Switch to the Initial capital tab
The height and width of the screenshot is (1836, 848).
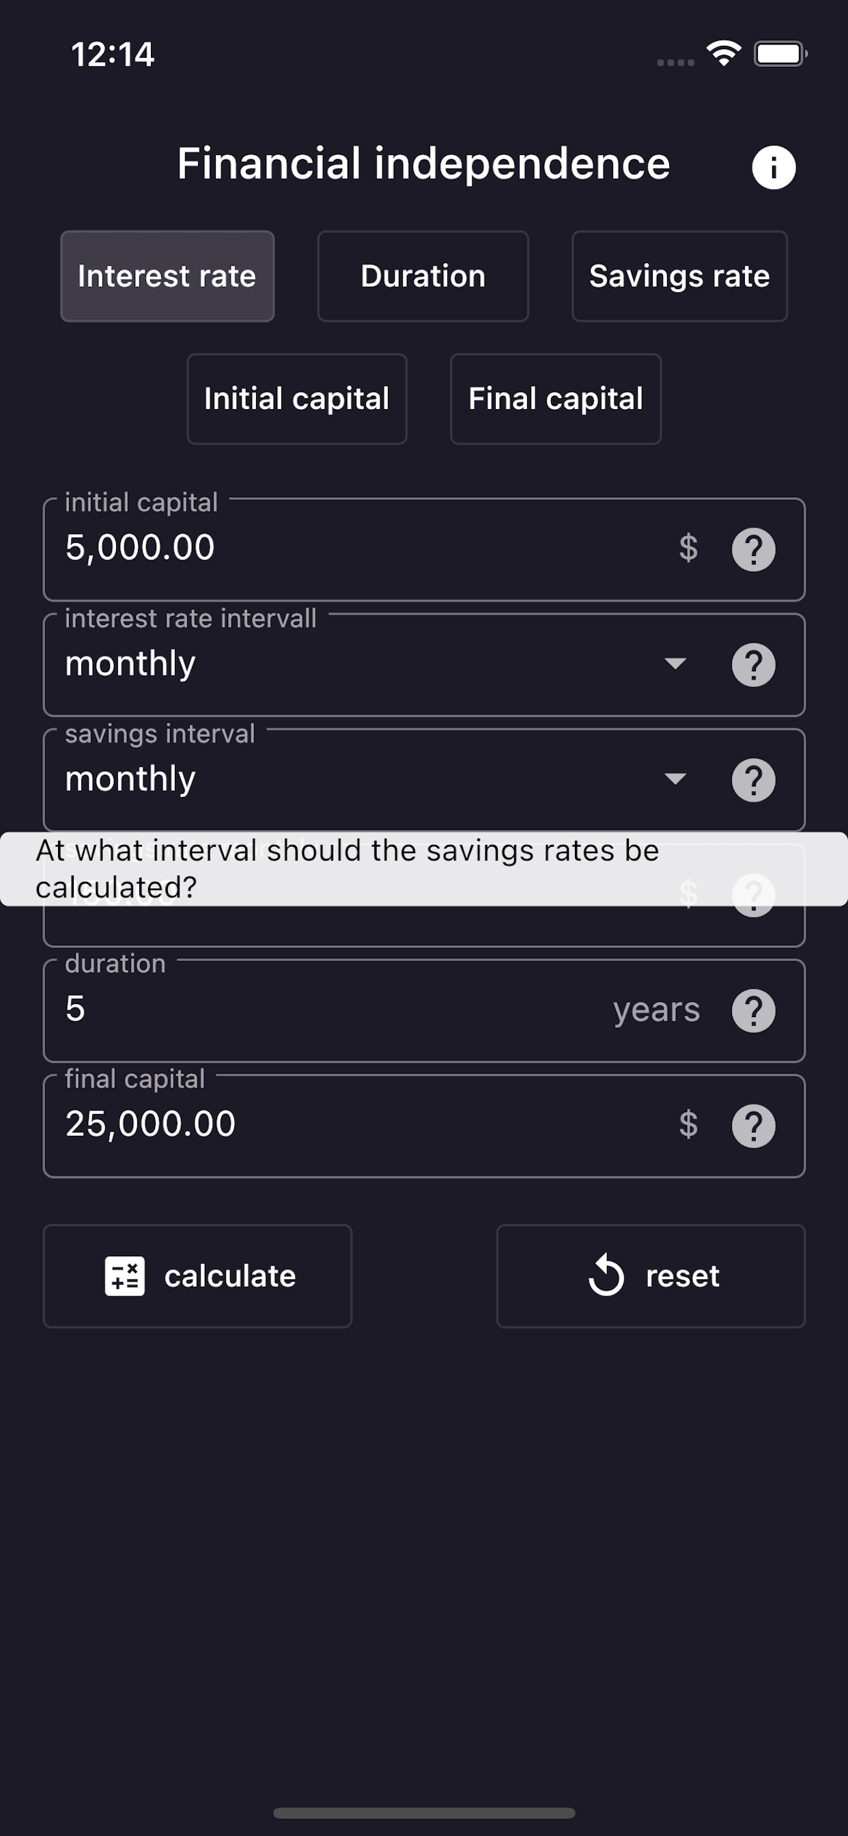(x=297, y=399)
